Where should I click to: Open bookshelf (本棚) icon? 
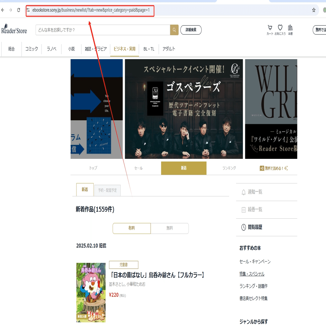click(290, 30)
